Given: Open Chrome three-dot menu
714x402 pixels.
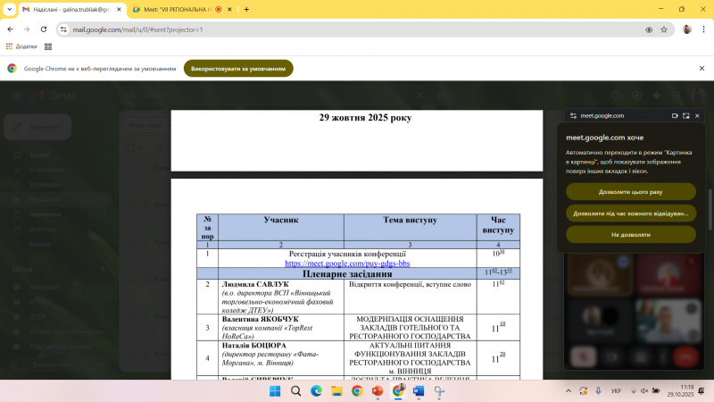Looking at the screenshot, I should coord(702,29).
